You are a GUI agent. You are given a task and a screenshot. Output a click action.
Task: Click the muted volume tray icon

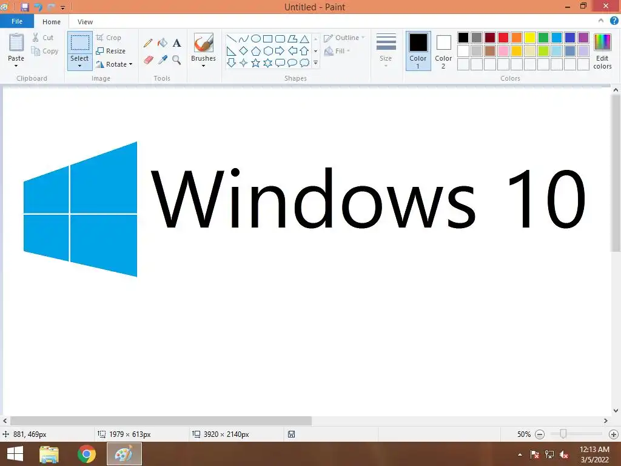(564, 454)
